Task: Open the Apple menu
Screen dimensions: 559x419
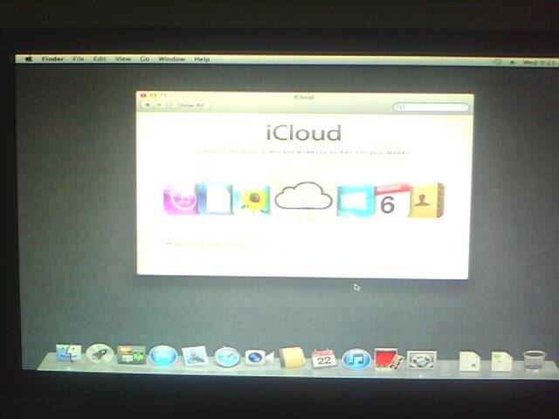Action: click(x=28, y=58)
